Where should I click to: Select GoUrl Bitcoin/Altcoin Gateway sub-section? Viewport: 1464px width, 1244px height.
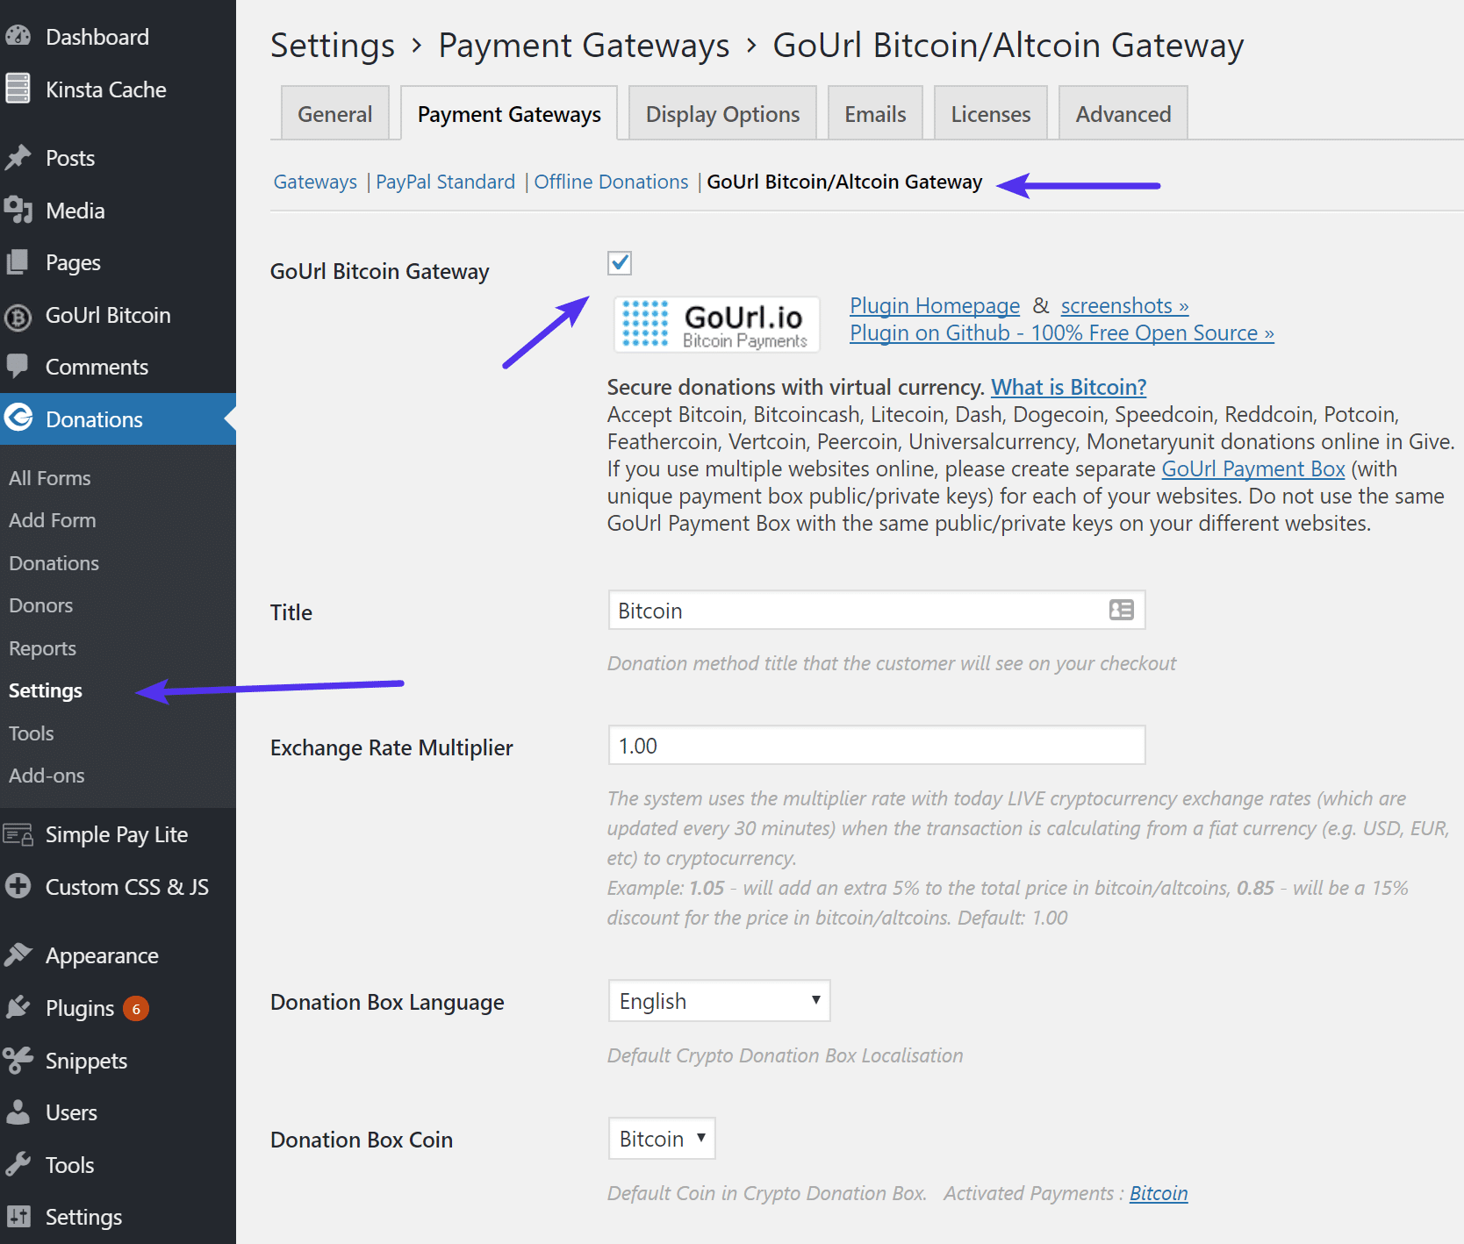[844, 182]
